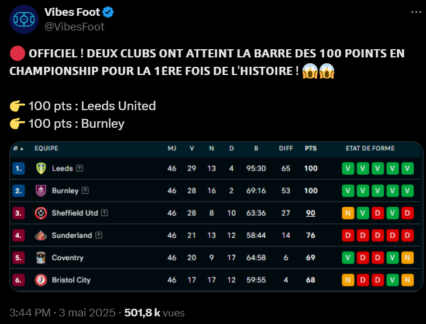Screen dimensions: 426x324
Task: Click Sunderland's last red D form badge
Action: 407,236
